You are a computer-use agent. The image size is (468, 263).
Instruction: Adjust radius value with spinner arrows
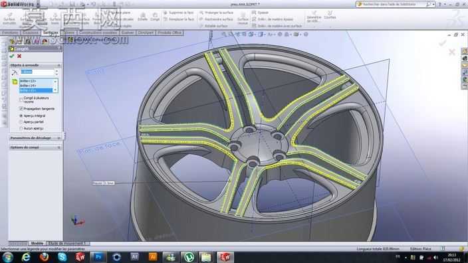coord(57,72)
